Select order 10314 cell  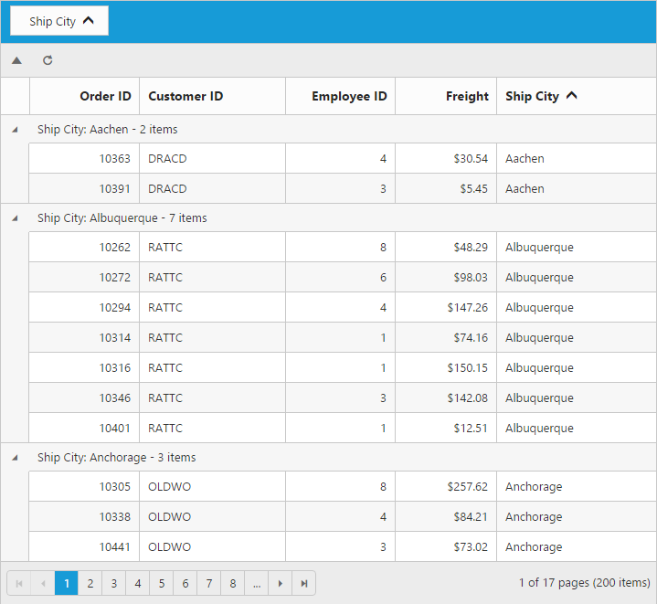84,338
